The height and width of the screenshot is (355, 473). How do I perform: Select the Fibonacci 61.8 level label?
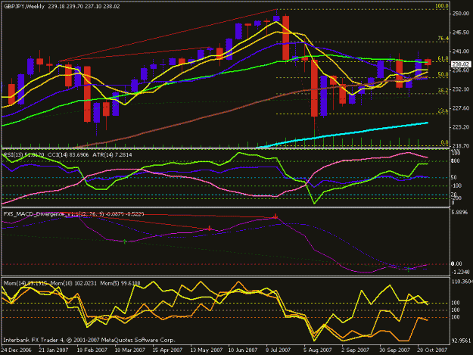click(x=443, y=59)
